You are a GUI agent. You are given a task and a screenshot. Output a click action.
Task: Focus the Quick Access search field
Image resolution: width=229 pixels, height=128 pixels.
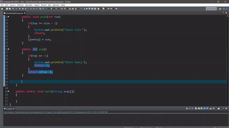[x=211, y=9]
